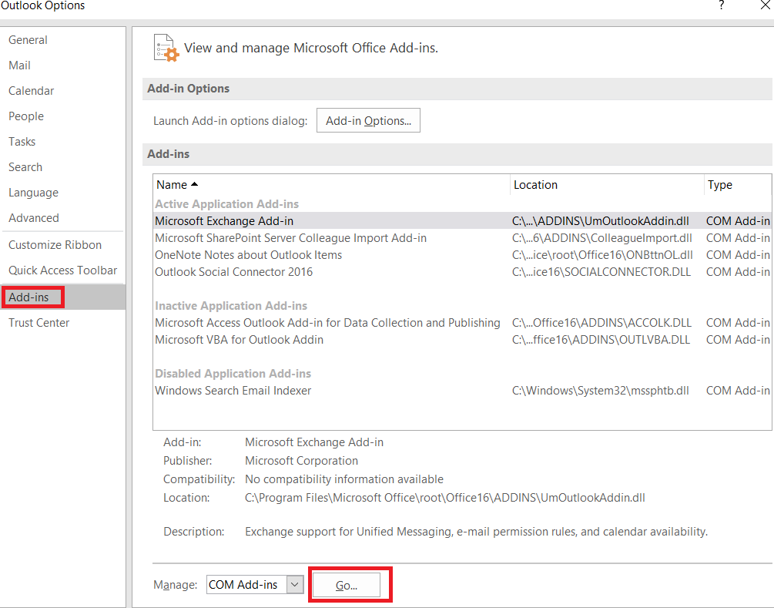Image resolution: width=774 pixels, height=608 pixels.
Task: Click the SOCIALCONNECTOR.DLL location cell
Action: pyautogui.click(x=601, y=272)
